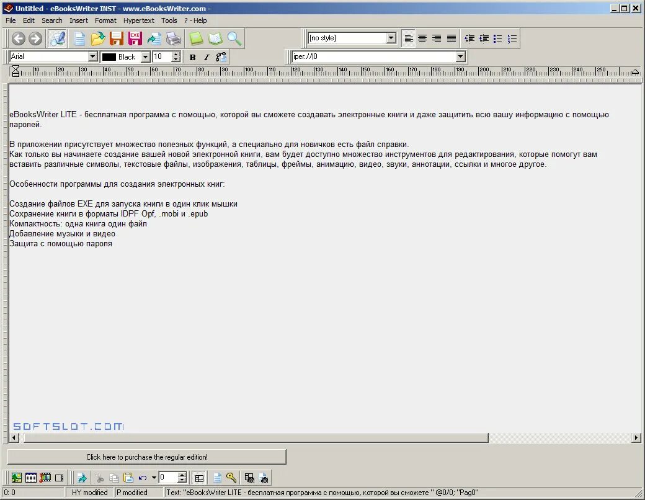Open the Format menu
The width and height of the screenshot is (645, 500).
(105, 20)
